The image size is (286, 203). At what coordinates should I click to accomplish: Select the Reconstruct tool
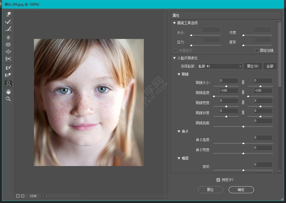coord(8,22)
